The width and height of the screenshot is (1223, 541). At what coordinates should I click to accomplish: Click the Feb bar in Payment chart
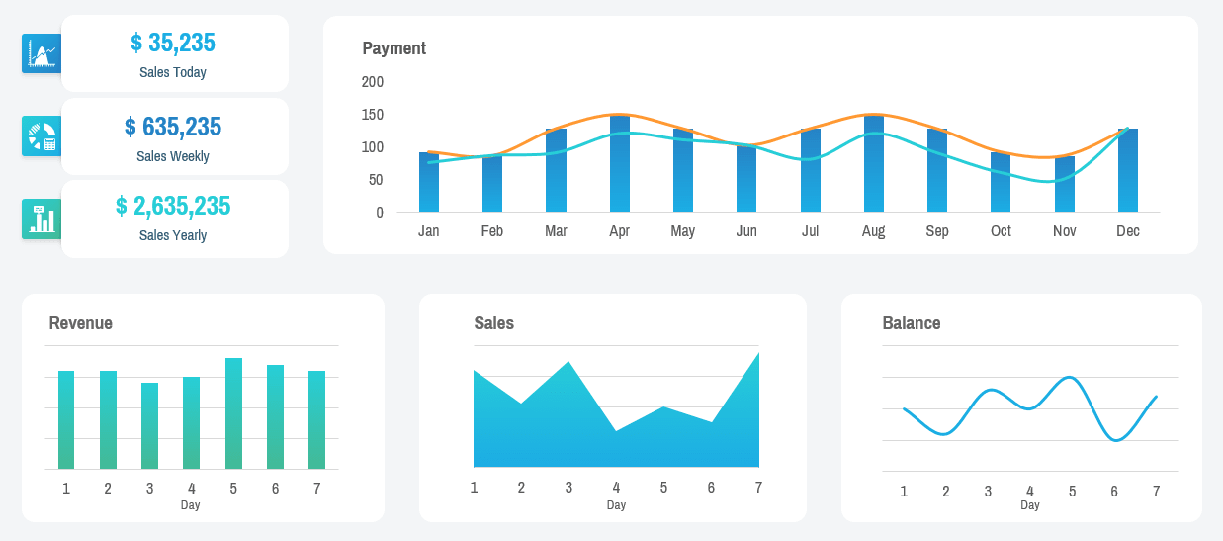[492, 183]
